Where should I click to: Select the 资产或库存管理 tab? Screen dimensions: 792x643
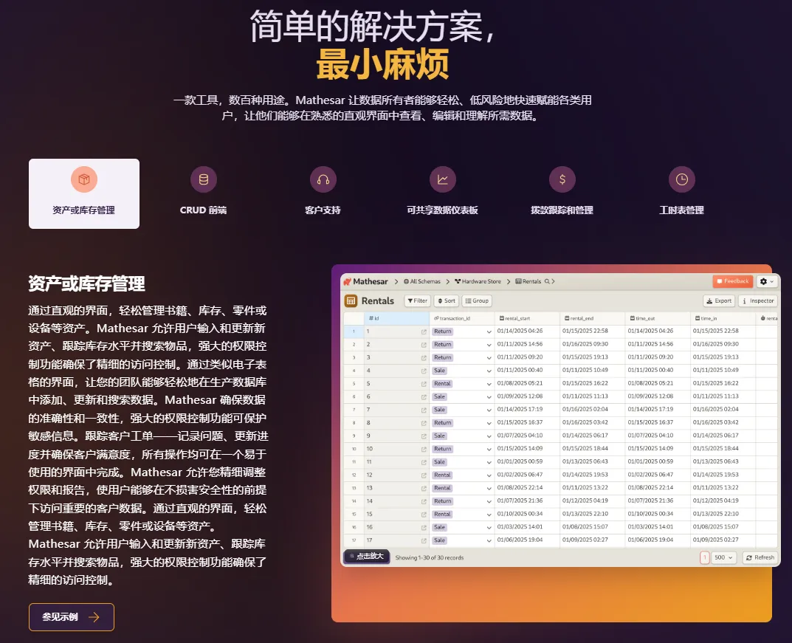pos(84,193)
